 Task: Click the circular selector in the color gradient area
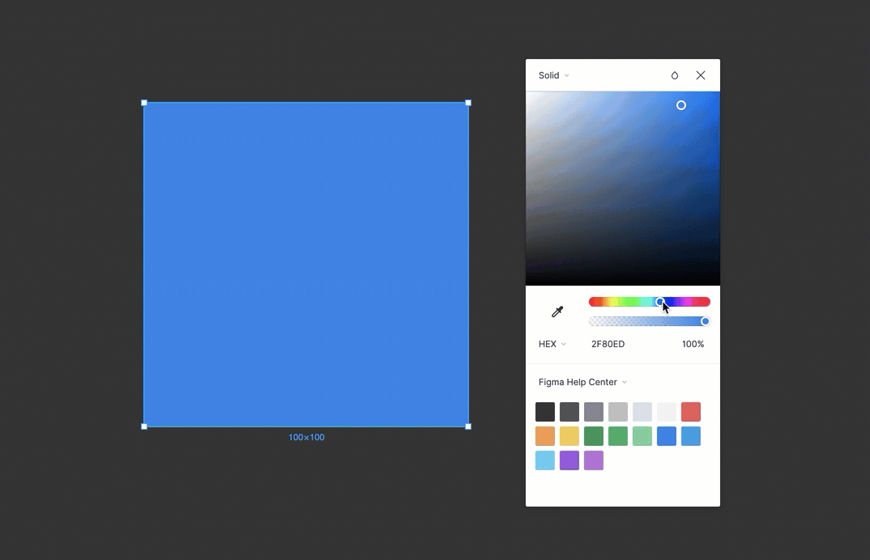(x=681, y=105)
